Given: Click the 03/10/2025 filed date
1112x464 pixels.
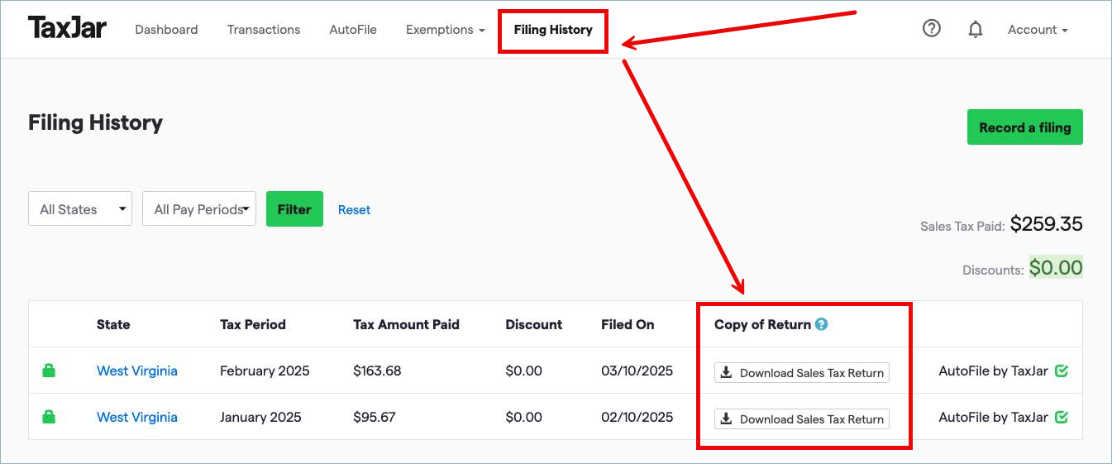Looking at the screenshot, I should [x=637, y=371].
